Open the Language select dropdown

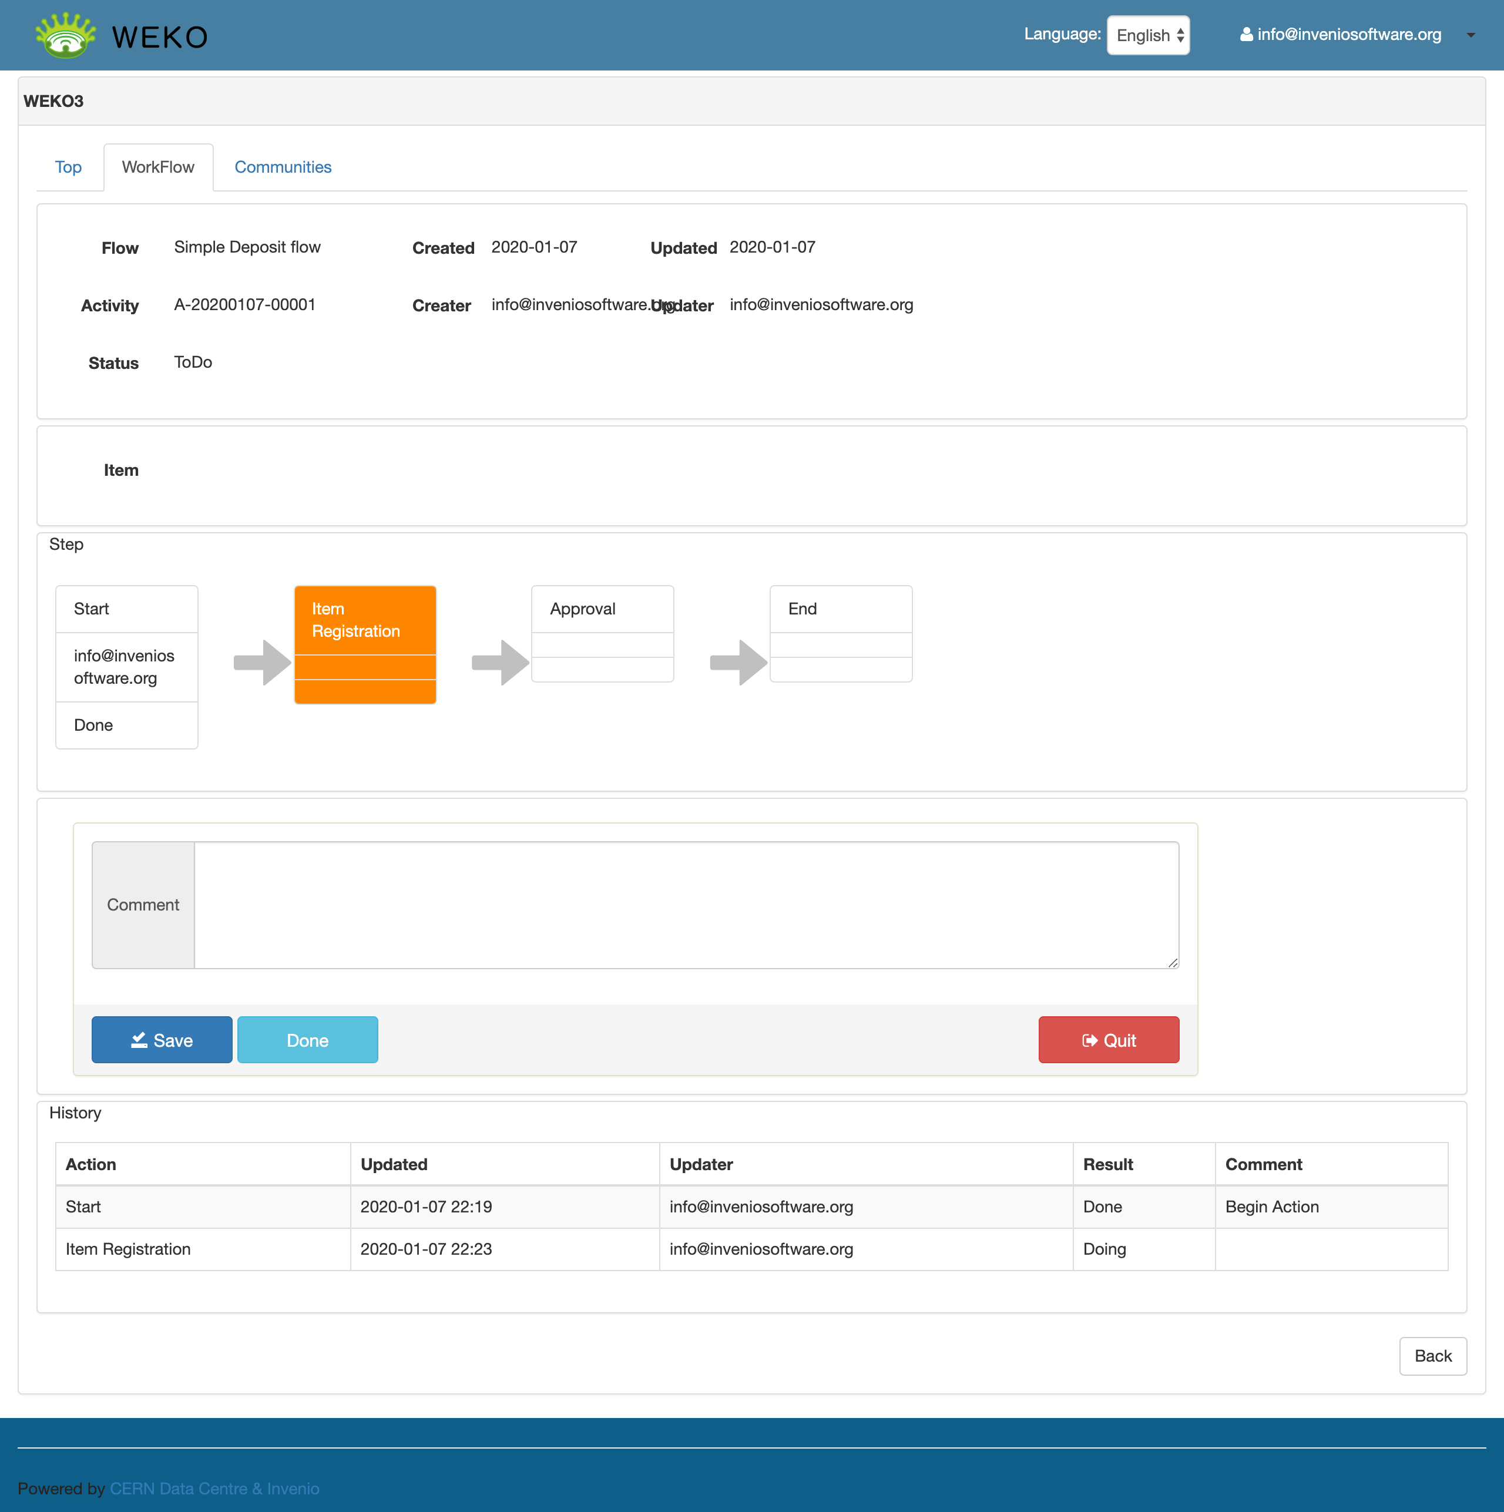point(1148,35)
